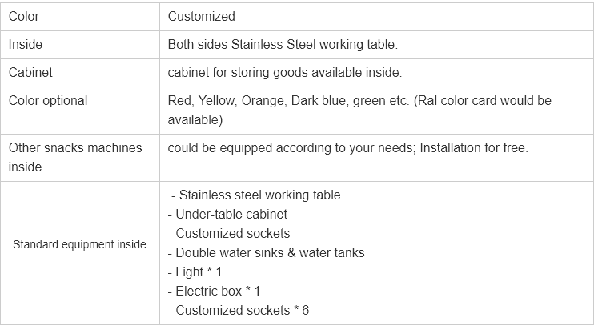The image size is (594, 326).
Task: Click the Cabinet row label
Action: (x=30, y=72)
